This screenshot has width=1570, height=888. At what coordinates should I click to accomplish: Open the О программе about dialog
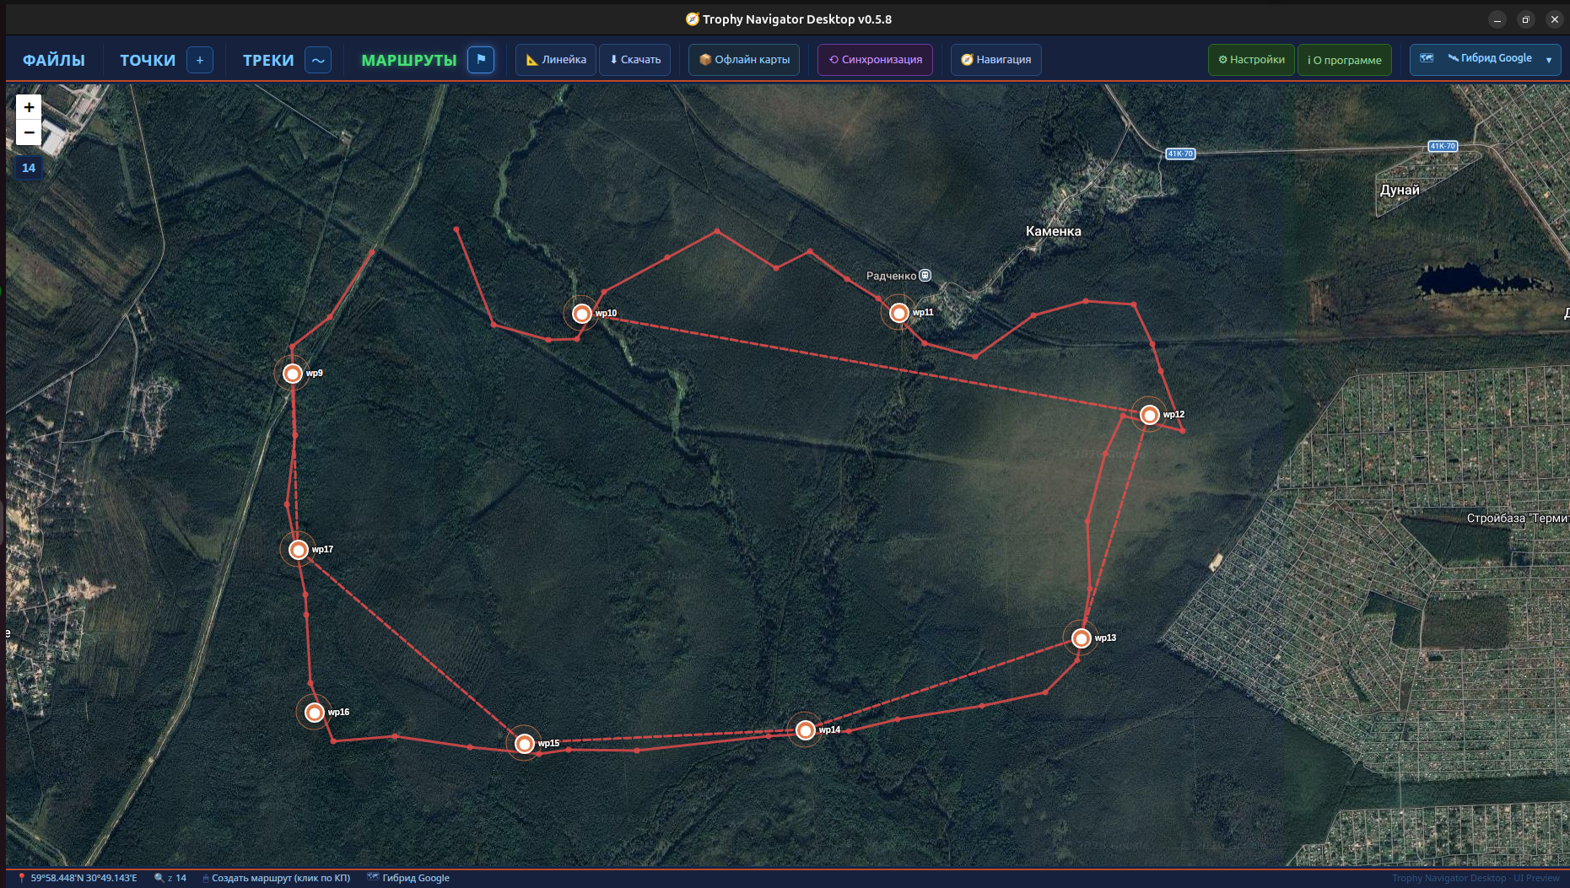[1344, 60]
